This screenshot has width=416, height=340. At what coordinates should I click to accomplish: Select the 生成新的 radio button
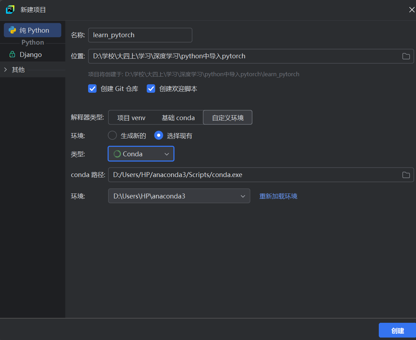pos(112,135)
